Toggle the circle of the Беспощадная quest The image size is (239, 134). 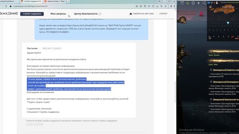[211, 82]
